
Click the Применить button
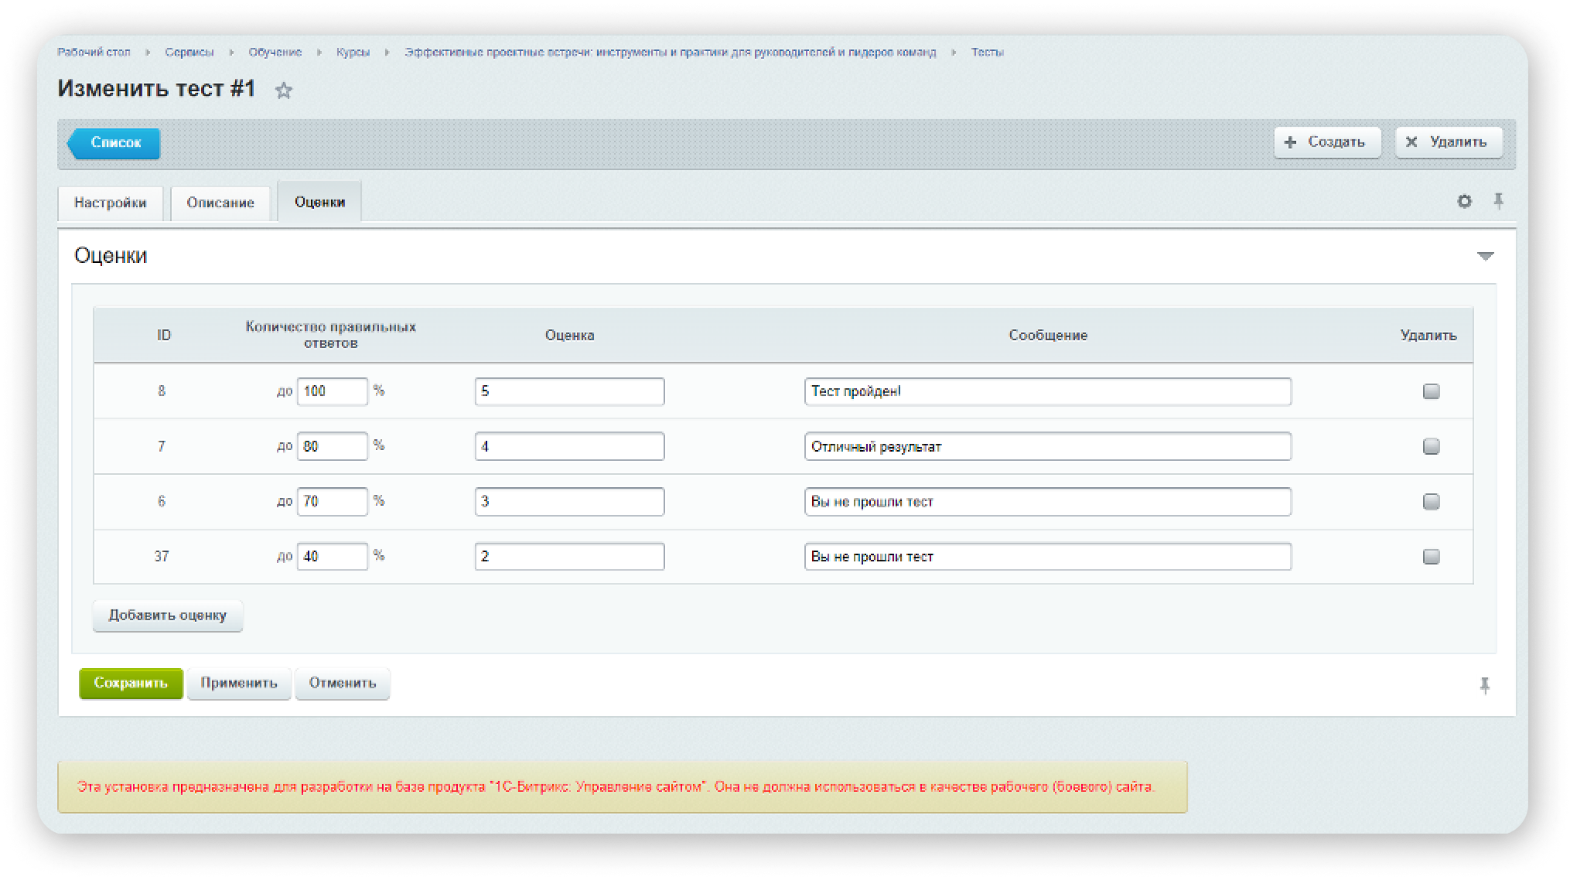point(239,684)
